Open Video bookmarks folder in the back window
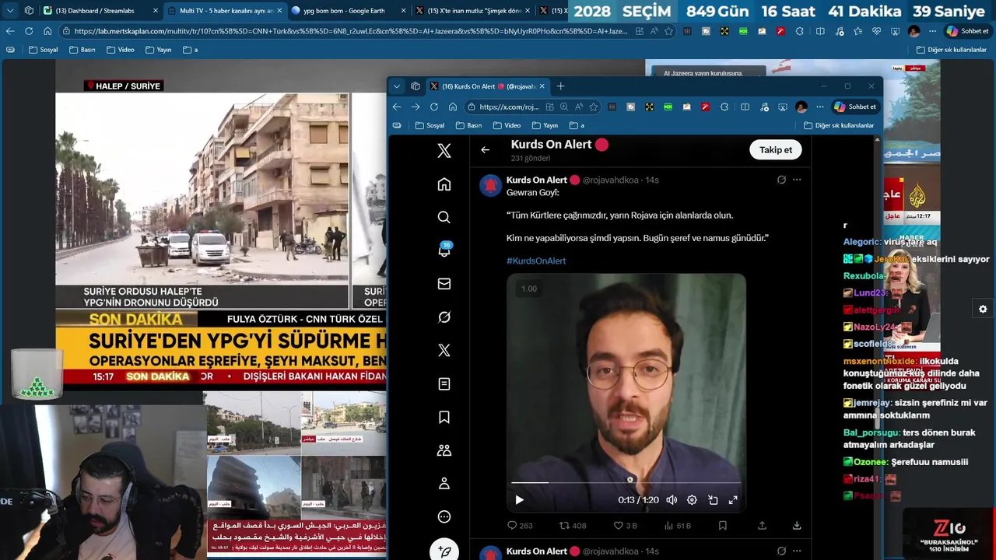996x560 pixels. [x=120, y=50]
